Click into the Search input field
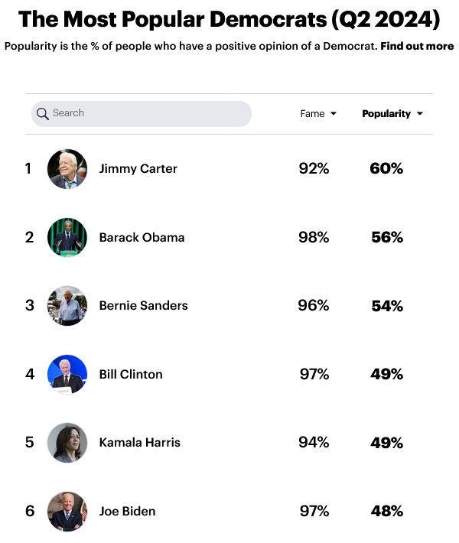This screenshot has height=543, width=459. pyautogui.click(x=142, y=114)
